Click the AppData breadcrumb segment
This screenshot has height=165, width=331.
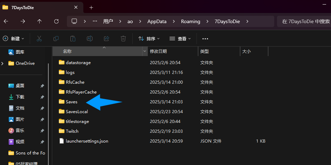click(x=157, y=21)
